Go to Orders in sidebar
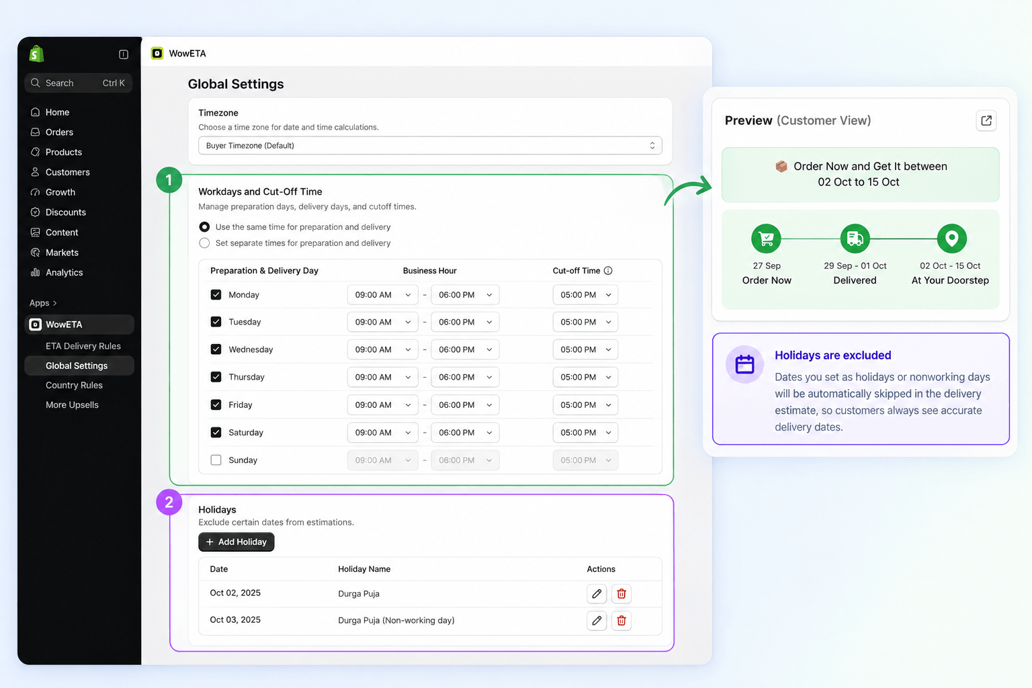 (59, 132)
